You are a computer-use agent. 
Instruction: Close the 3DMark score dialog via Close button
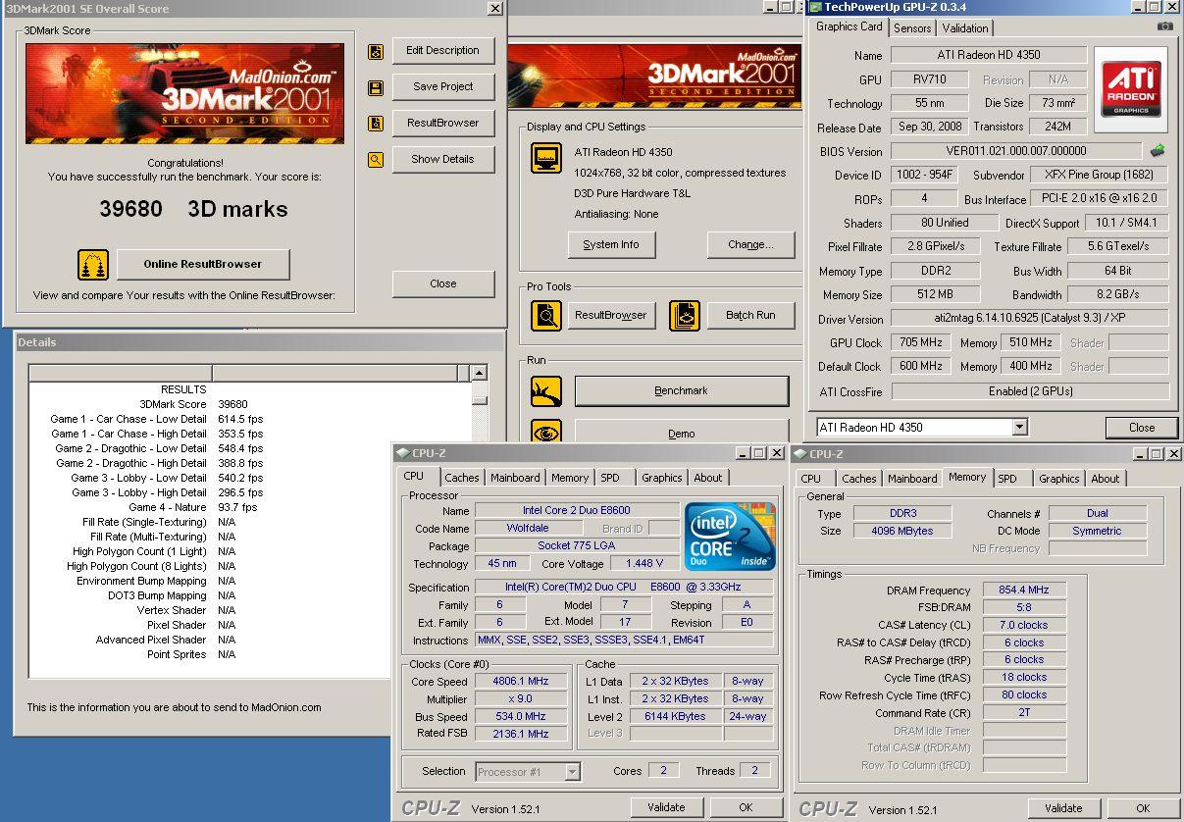(443, 284)
